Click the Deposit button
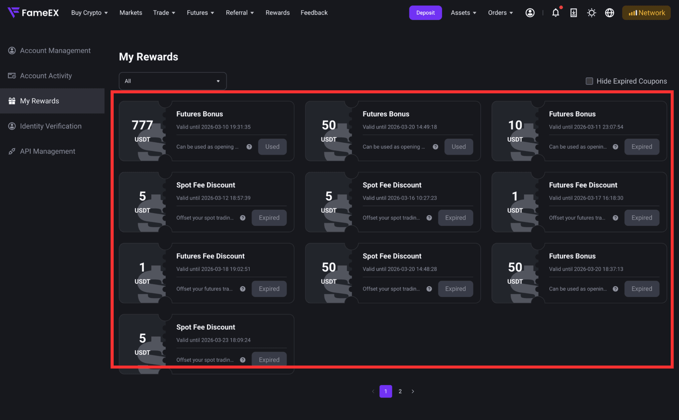Viewport: 679px width, 420px height. (425, 13)
